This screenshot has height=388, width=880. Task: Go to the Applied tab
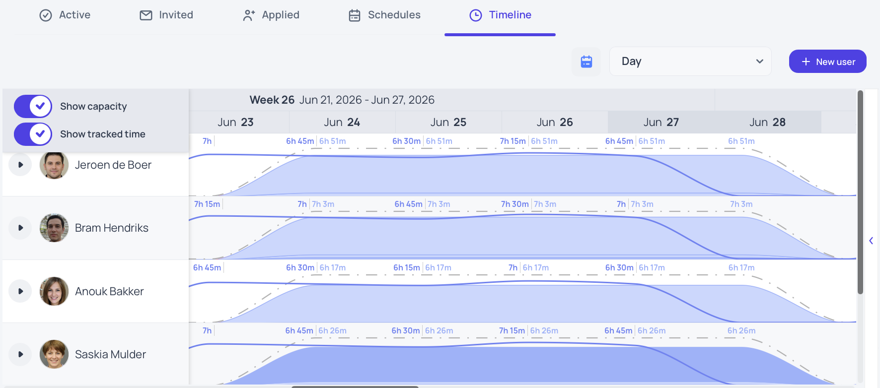coord(271,15)
